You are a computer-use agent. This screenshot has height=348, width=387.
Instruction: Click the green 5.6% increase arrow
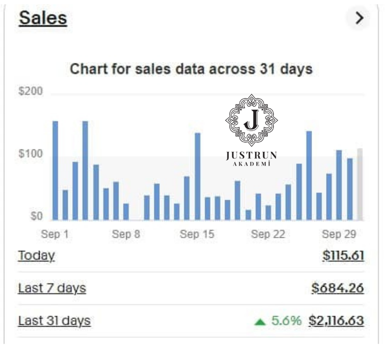click(x=260, y=321)
